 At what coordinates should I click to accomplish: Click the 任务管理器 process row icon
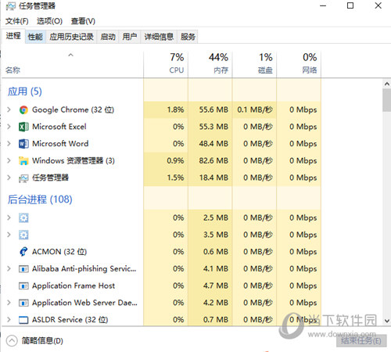point(23,178)
